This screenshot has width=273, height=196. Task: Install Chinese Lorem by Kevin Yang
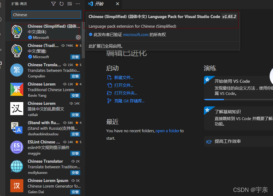click(75, 96)
